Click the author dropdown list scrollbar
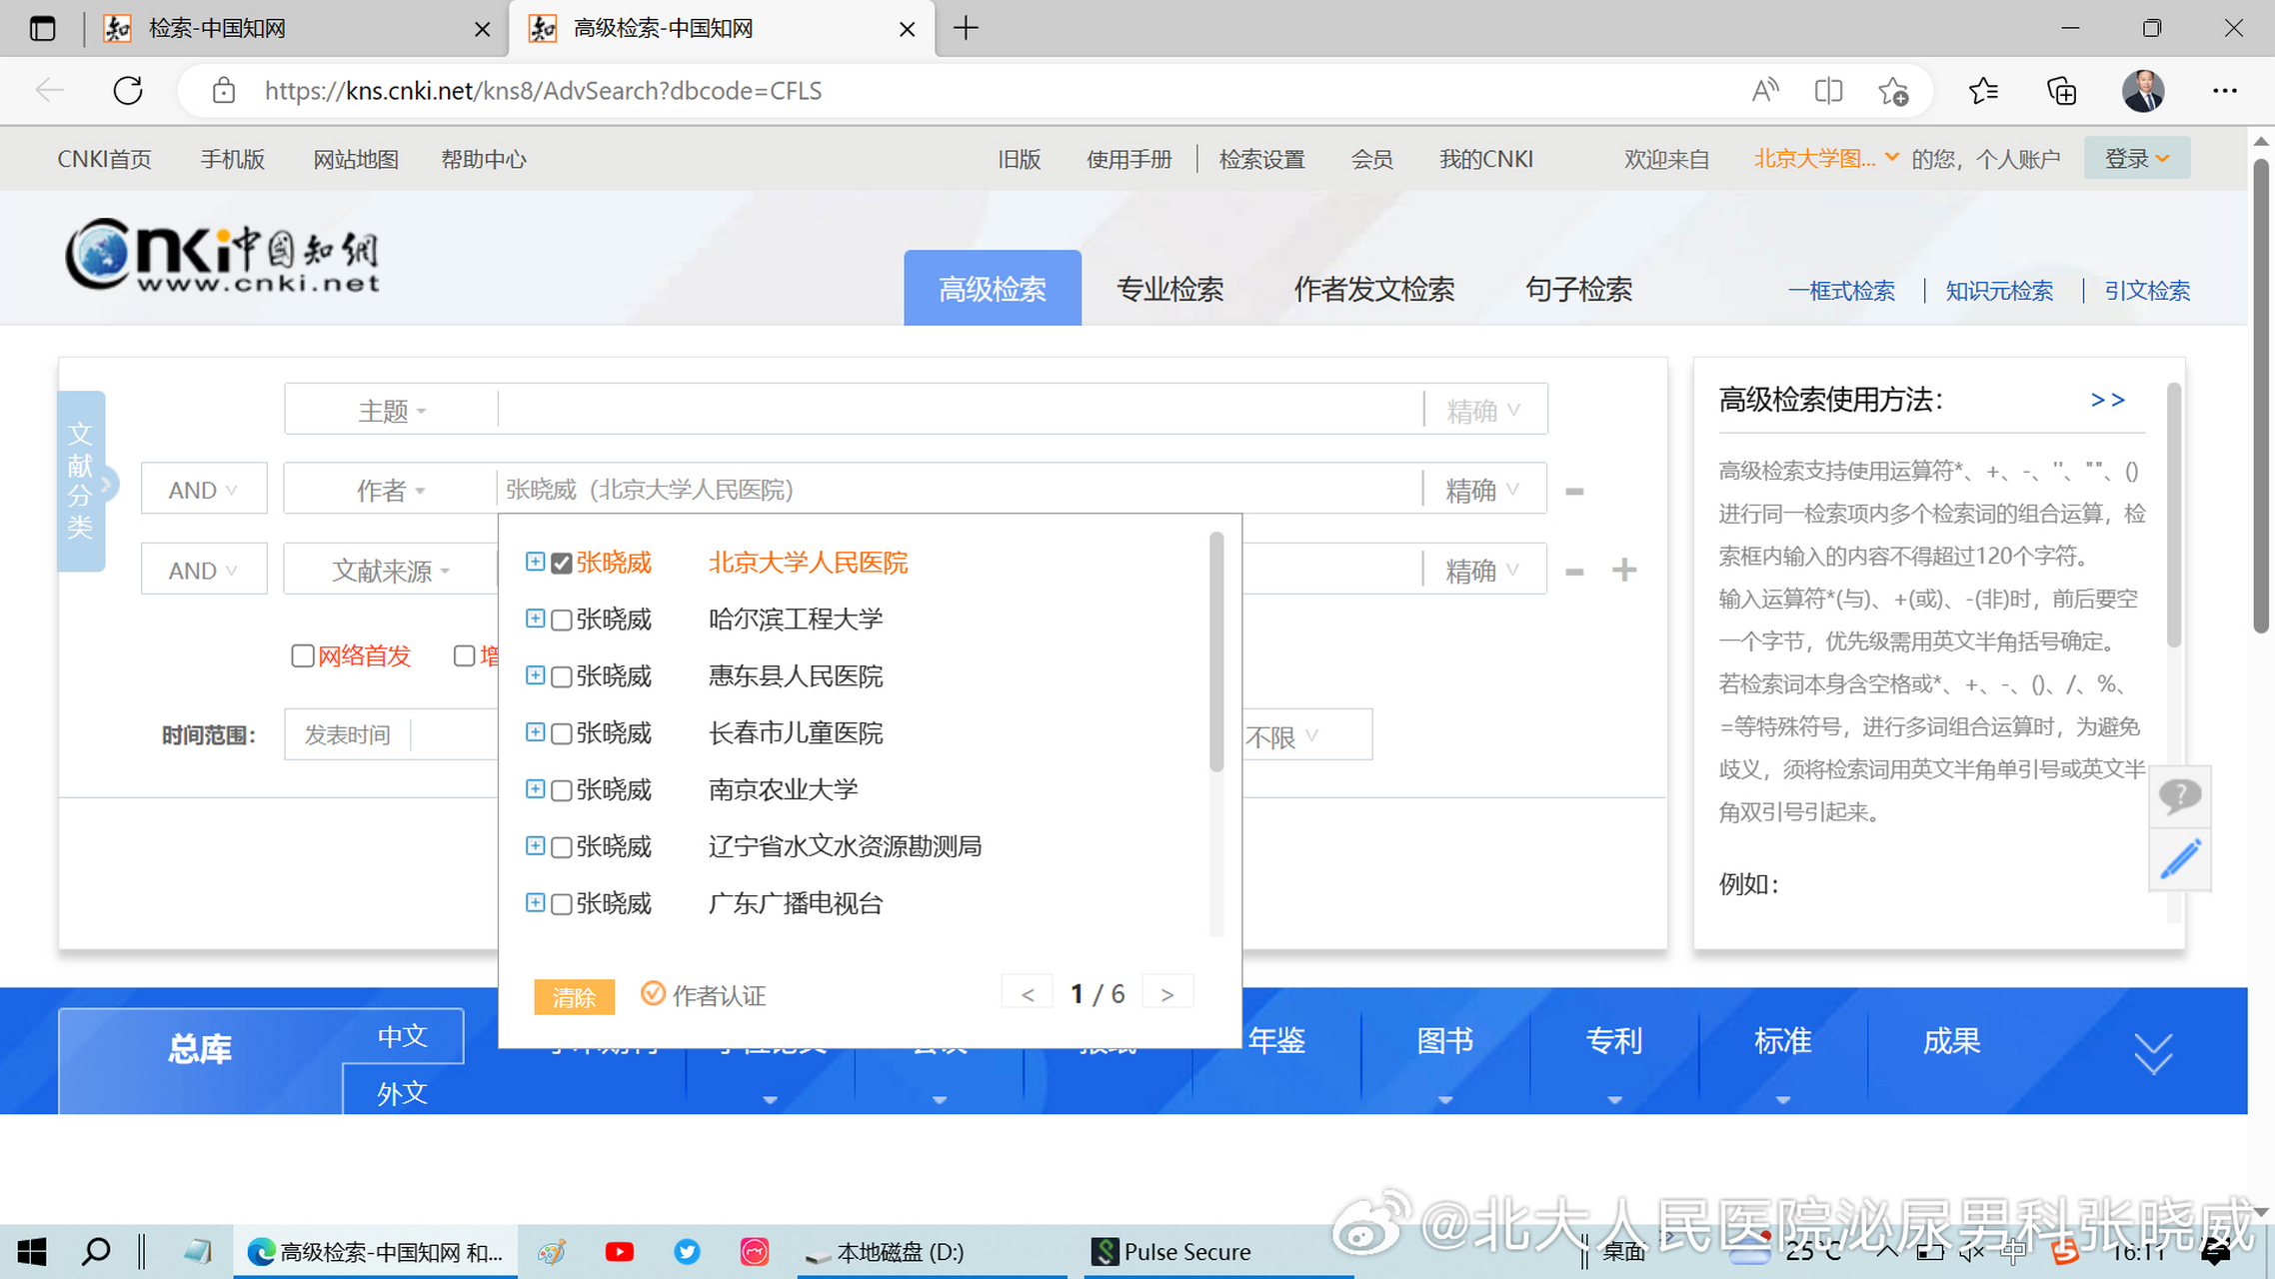The height and width of the screenshot is (1279, 2275). point(1215,651)
